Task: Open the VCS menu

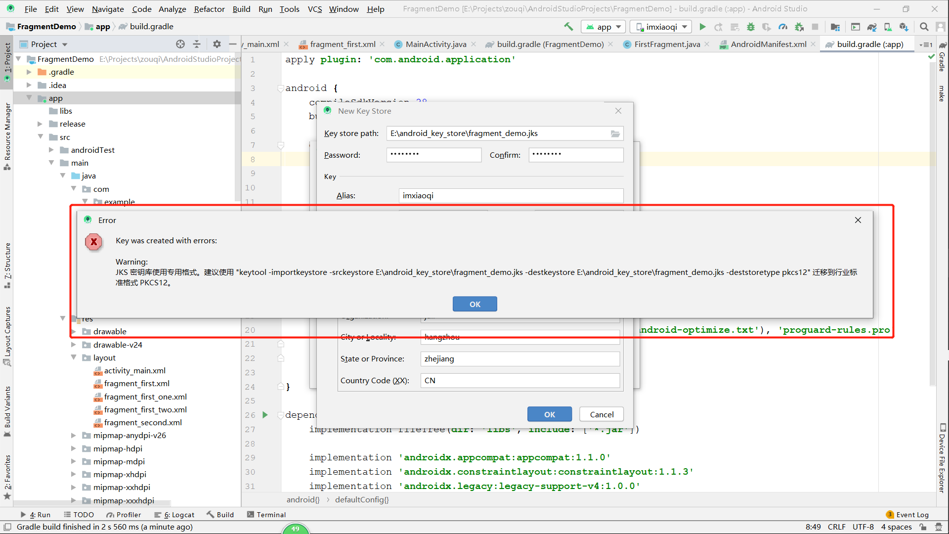Action: click(x=315, y=9)
